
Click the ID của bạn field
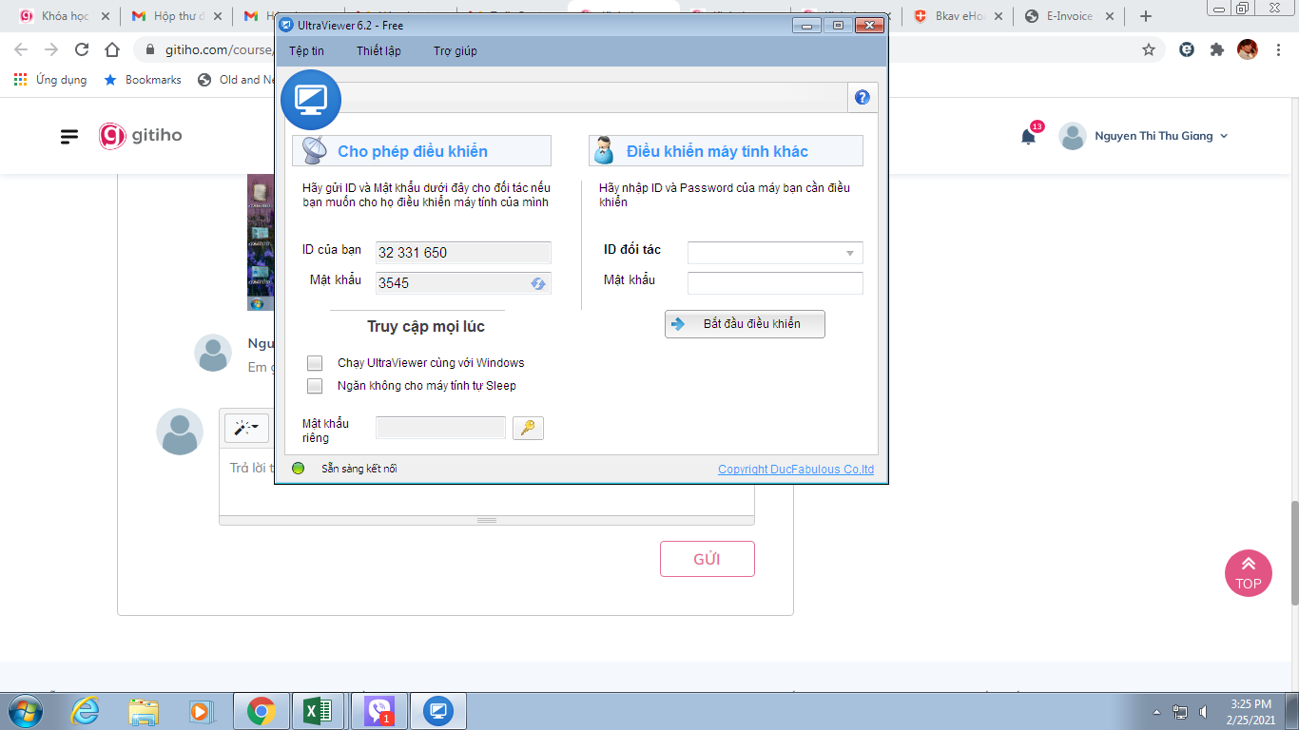463,252
